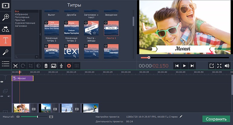The height and width of the screenshot is (125, 233).
Task: Select the skier clip on timeline
Action: tap(90, 108)
